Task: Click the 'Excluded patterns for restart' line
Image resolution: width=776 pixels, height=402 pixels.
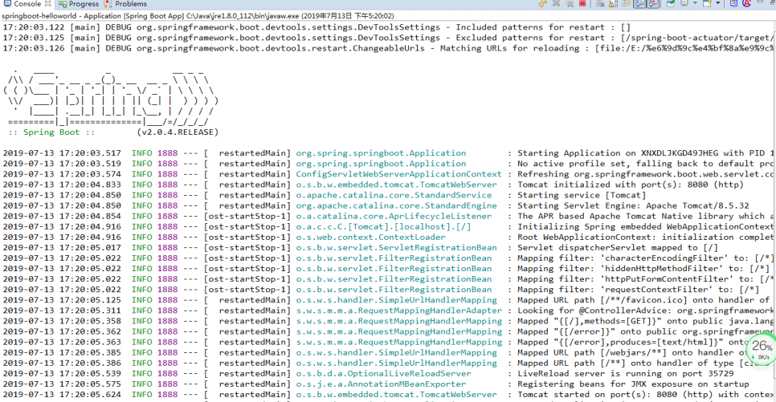Action: pos(389,38)
